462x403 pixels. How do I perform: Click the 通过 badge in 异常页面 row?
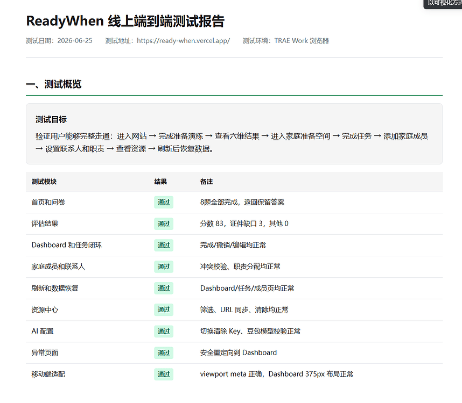coord(164,352)
